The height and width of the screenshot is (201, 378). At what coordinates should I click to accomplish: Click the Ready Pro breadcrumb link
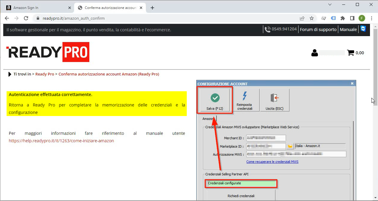(45, 74)
